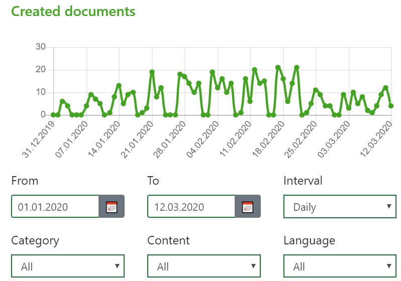Expand the Language filter dropdown
The image size is (401, 281).
(x=340, y=266)
